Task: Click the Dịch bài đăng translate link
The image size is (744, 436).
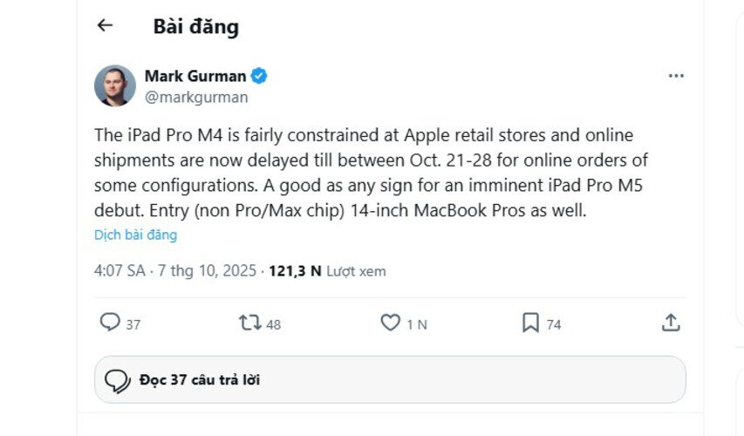Action: [x=135, y=235]
